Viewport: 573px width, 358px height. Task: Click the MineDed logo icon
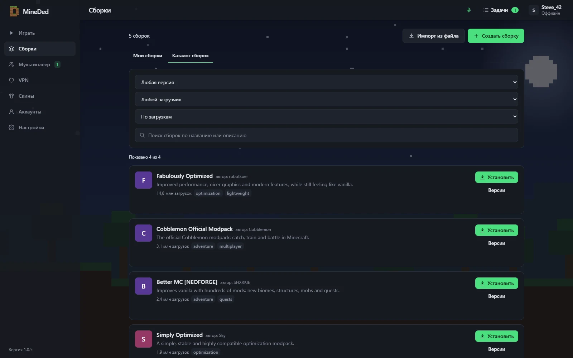click(14, 11)
